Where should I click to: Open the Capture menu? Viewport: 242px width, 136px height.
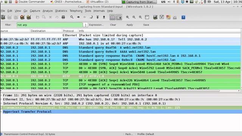pyautogui.click(x=35, y=11)
